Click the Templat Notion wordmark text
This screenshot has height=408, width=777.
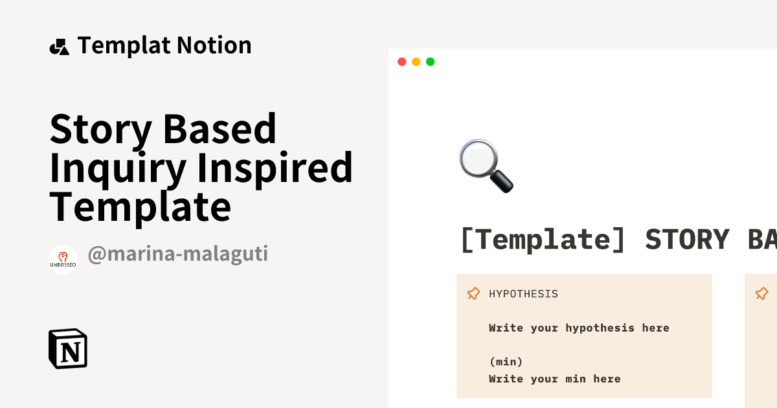click(x=164, y=45)
